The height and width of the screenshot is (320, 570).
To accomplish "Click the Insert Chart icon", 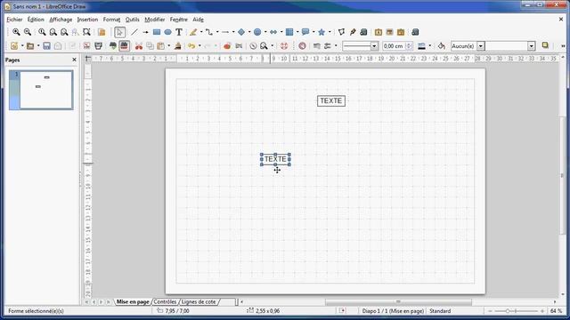I will point(227,46).
